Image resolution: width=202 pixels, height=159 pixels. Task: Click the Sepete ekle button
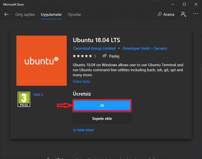pyautogui.click(x=102, y=119)
